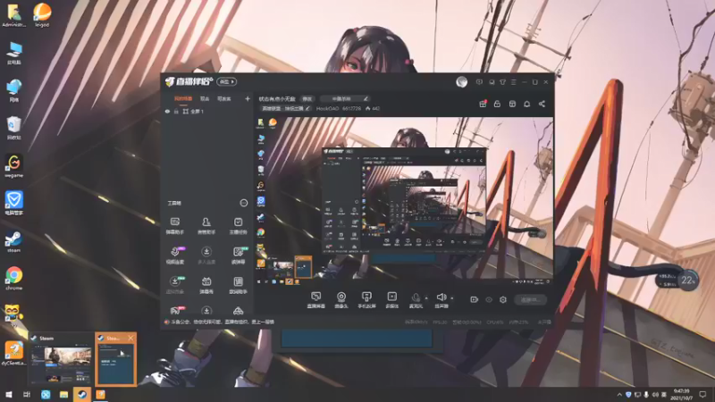The width and height of the screenshot is (715, 402).
Task: Click Steam icon in the Windows taskbar
Action: point(82,394)
